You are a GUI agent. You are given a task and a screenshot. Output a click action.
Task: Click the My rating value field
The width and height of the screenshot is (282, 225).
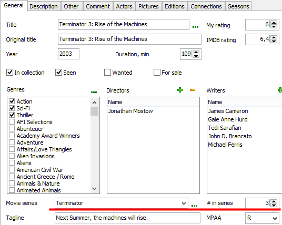click(x=258, y=25)
